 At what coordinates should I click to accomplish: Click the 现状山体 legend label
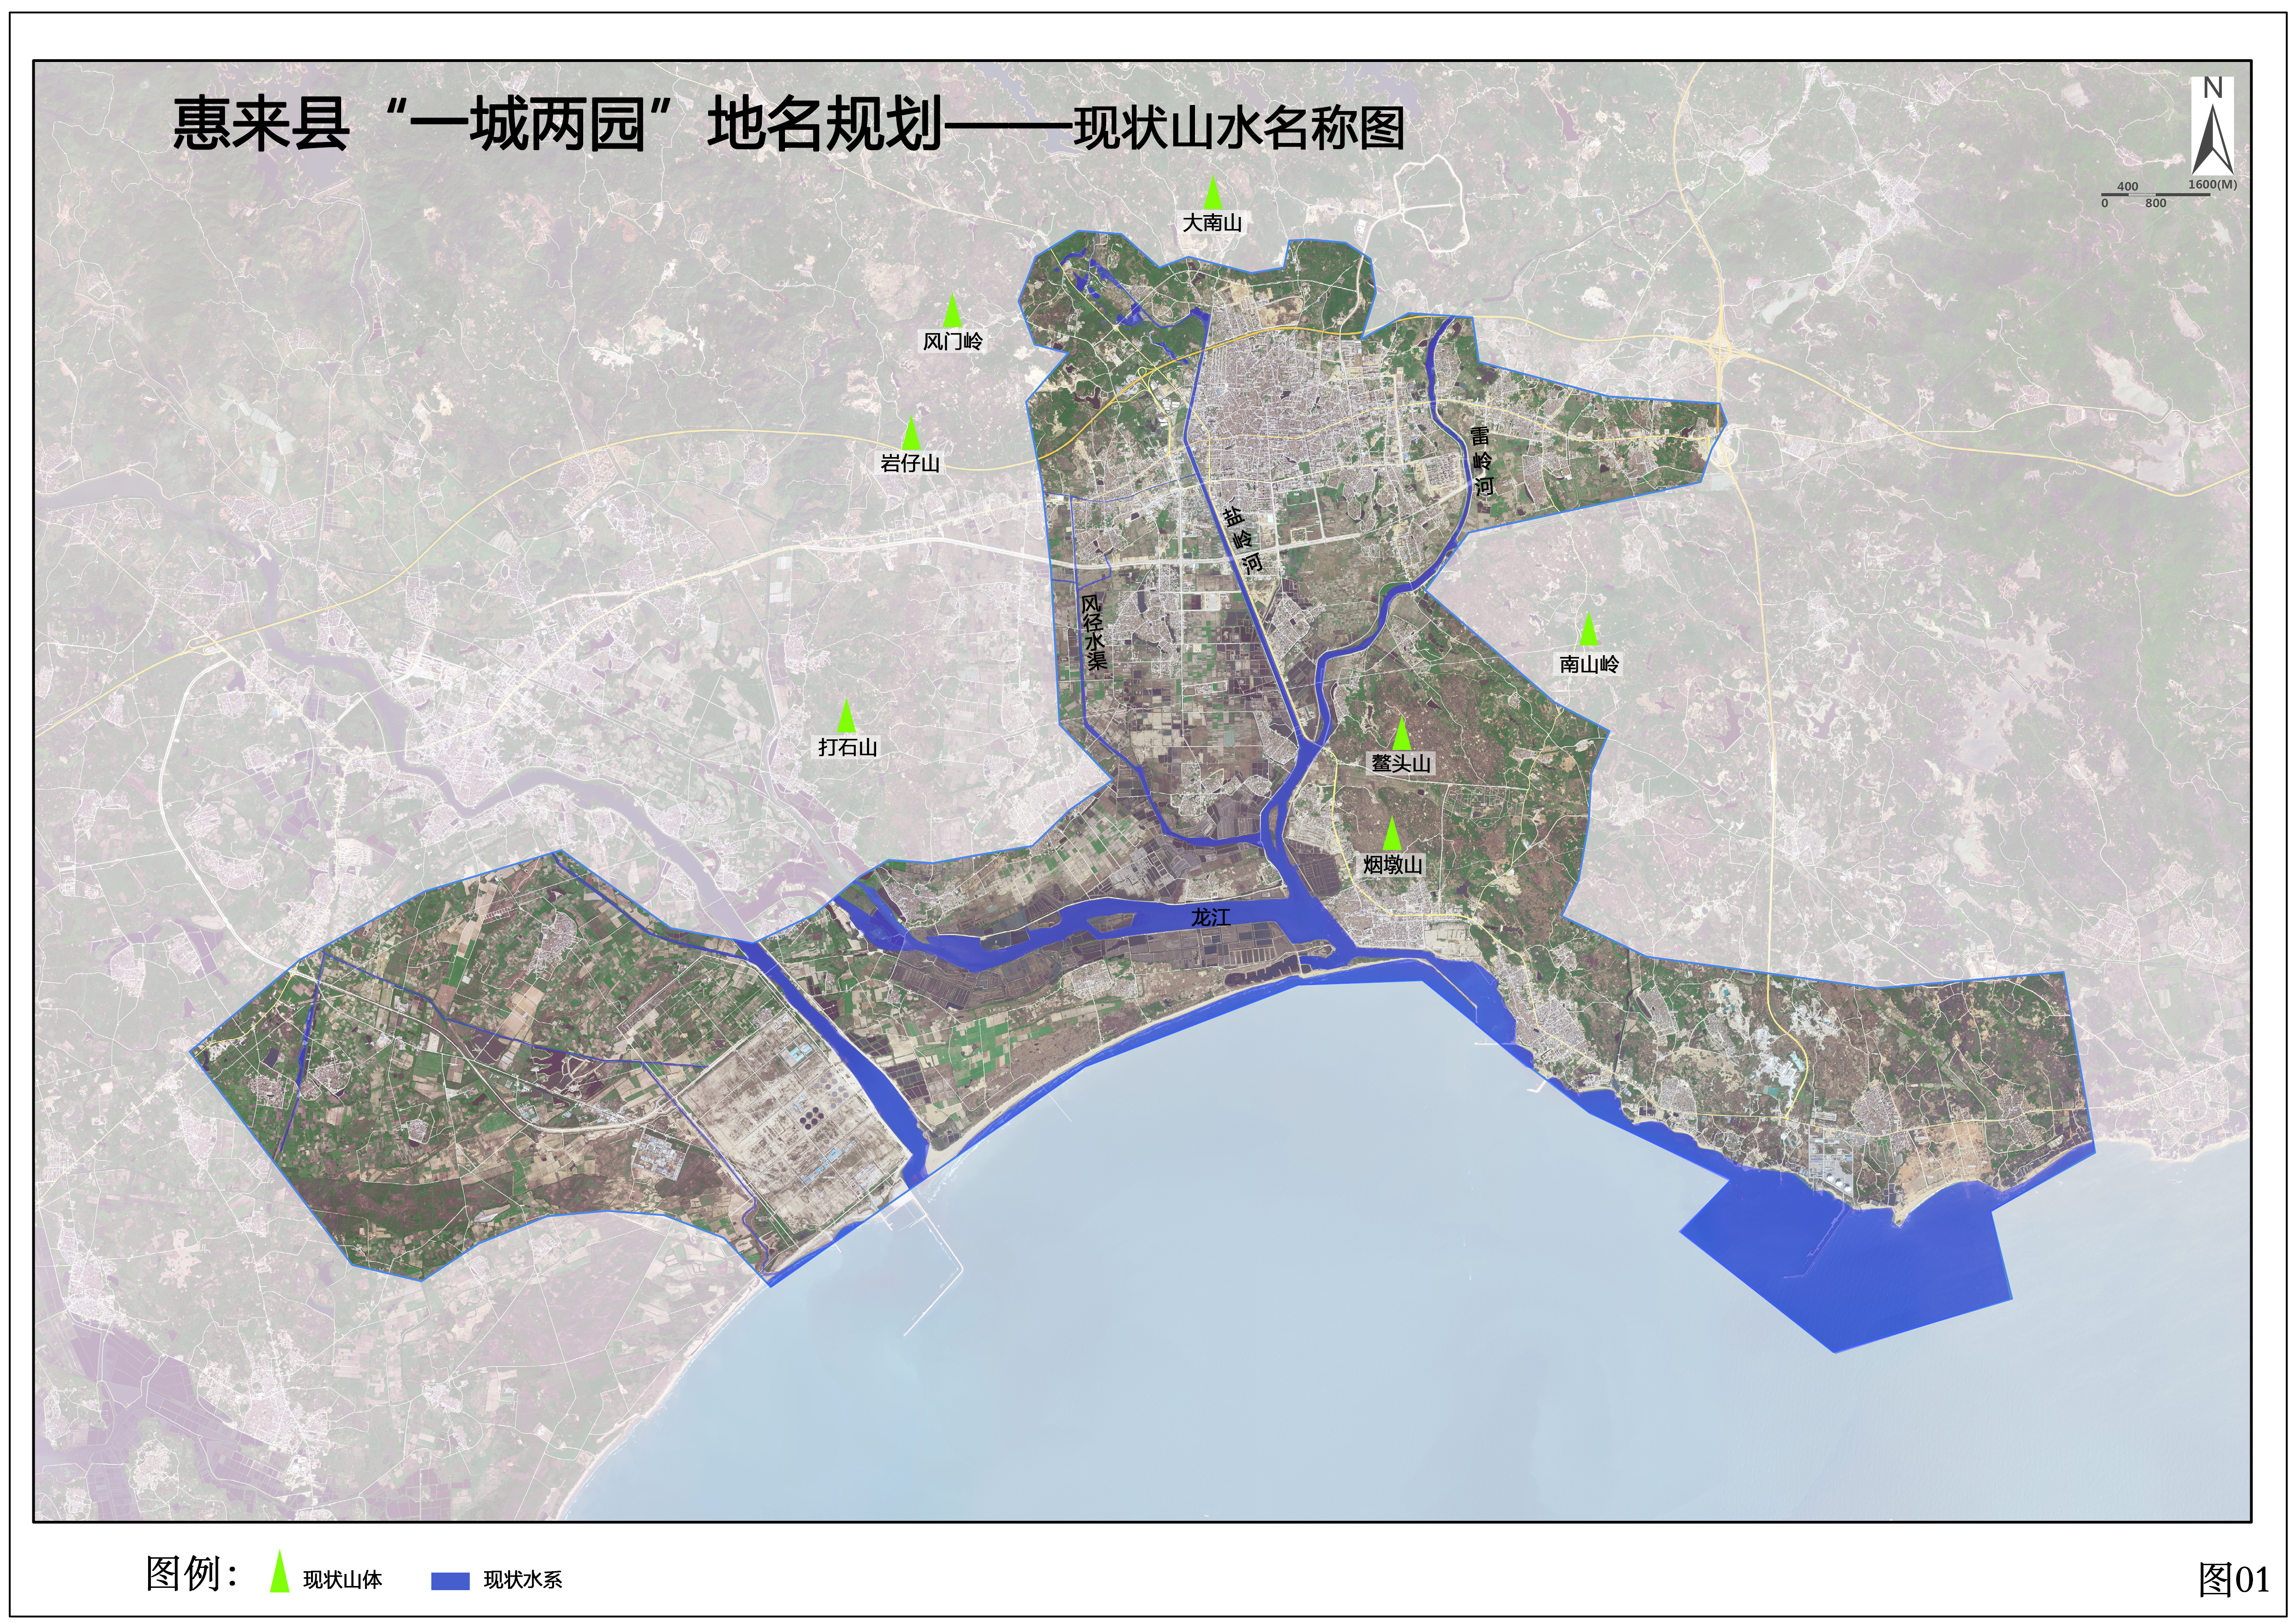click(342, 1580)
